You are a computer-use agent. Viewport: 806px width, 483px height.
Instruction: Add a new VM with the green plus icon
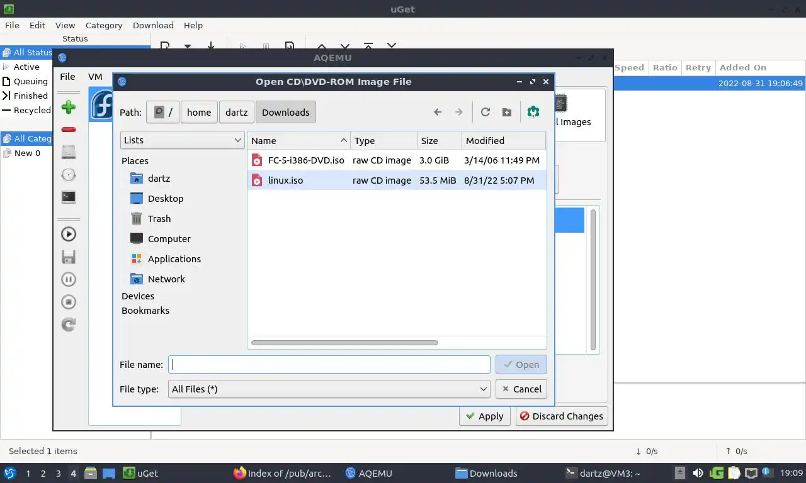69,107
